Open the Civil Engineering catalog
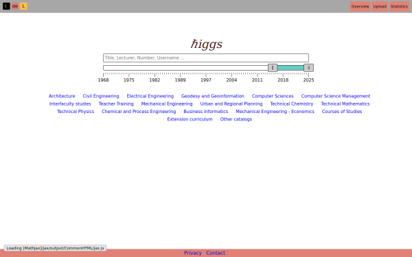The width and height of the screenshot is (412, 257). [101, 96]
